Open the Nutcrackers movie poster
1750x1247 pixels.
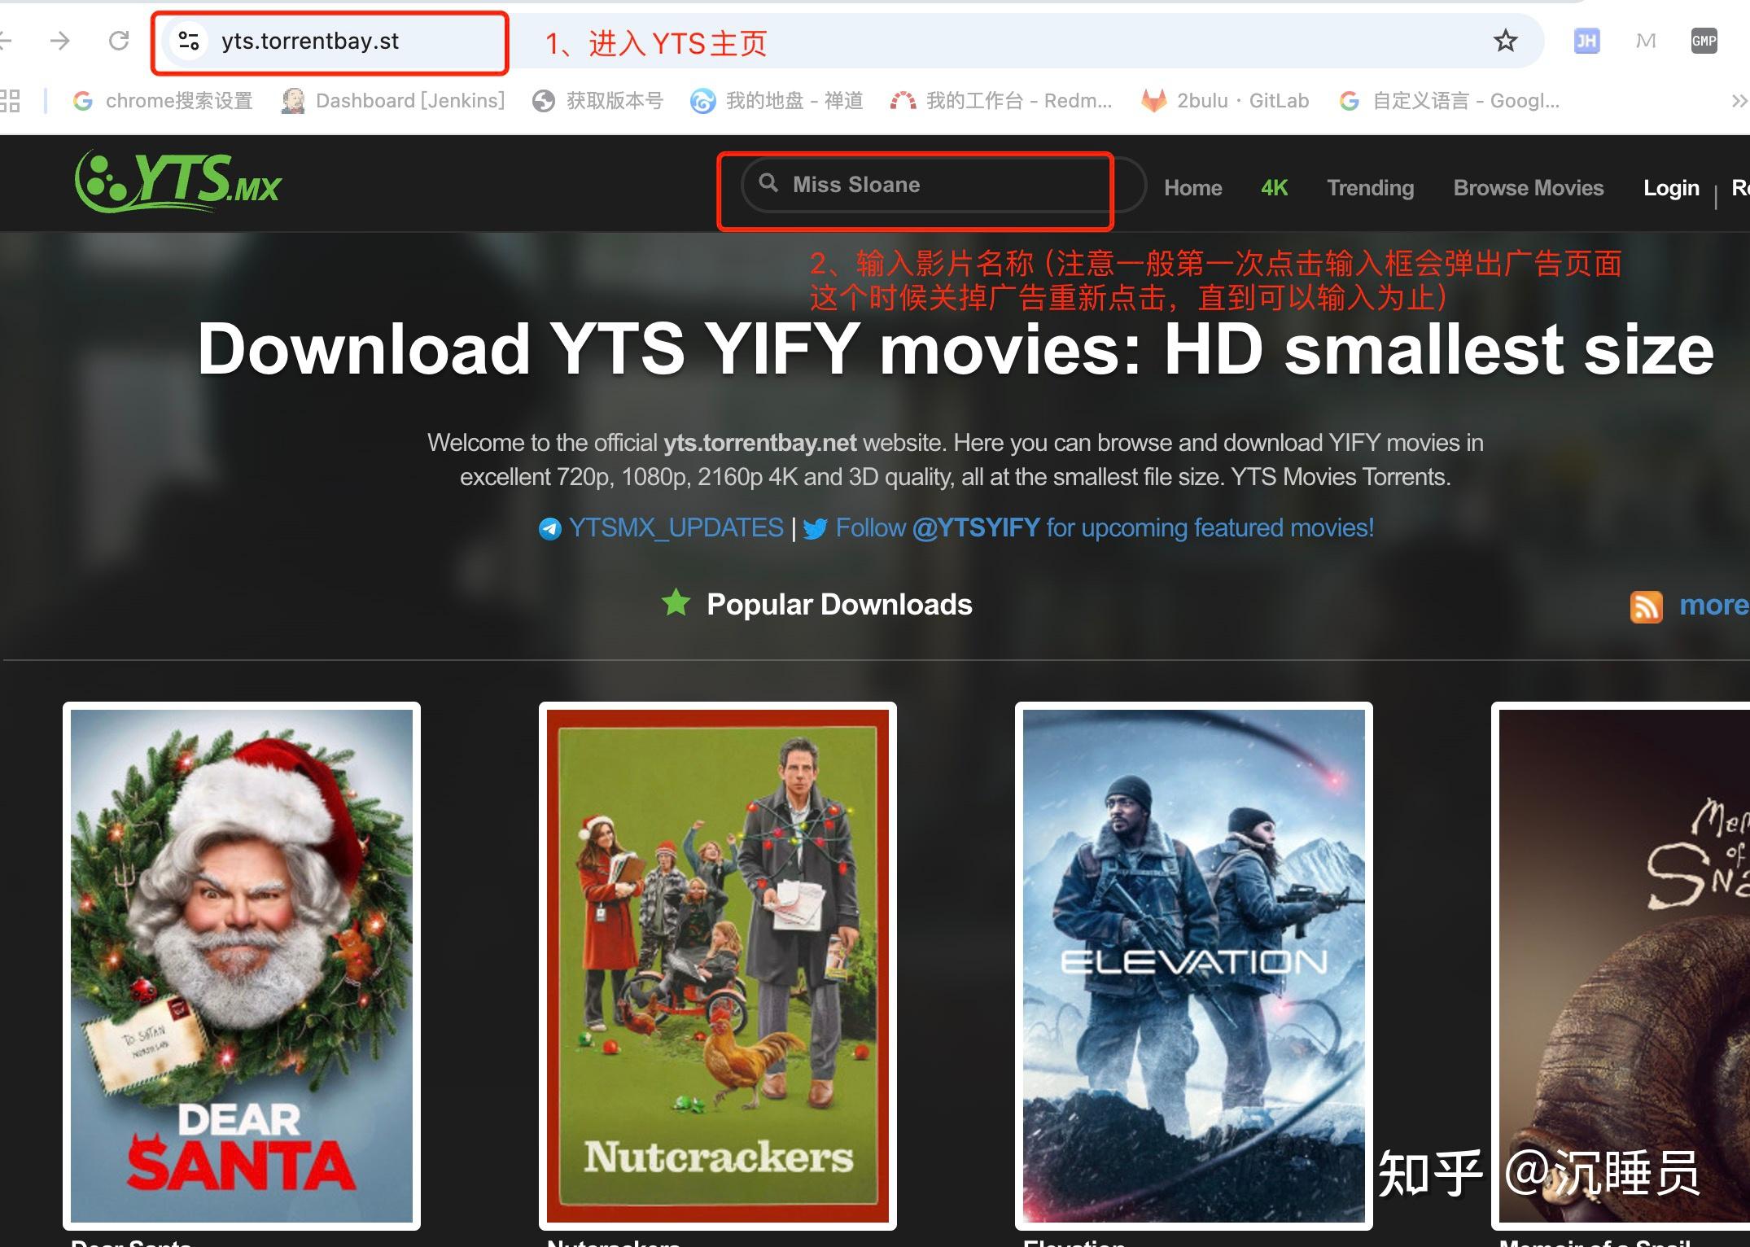pyautogui.click(x=718, y=966)
